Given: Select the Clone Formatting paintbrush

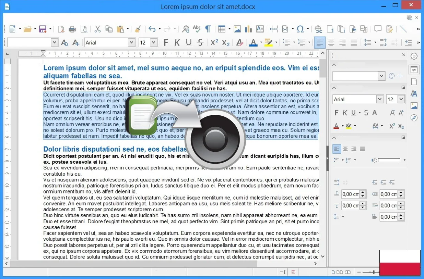Looking at the screenshot, I should pyautogui.click(x=138, y=29).
